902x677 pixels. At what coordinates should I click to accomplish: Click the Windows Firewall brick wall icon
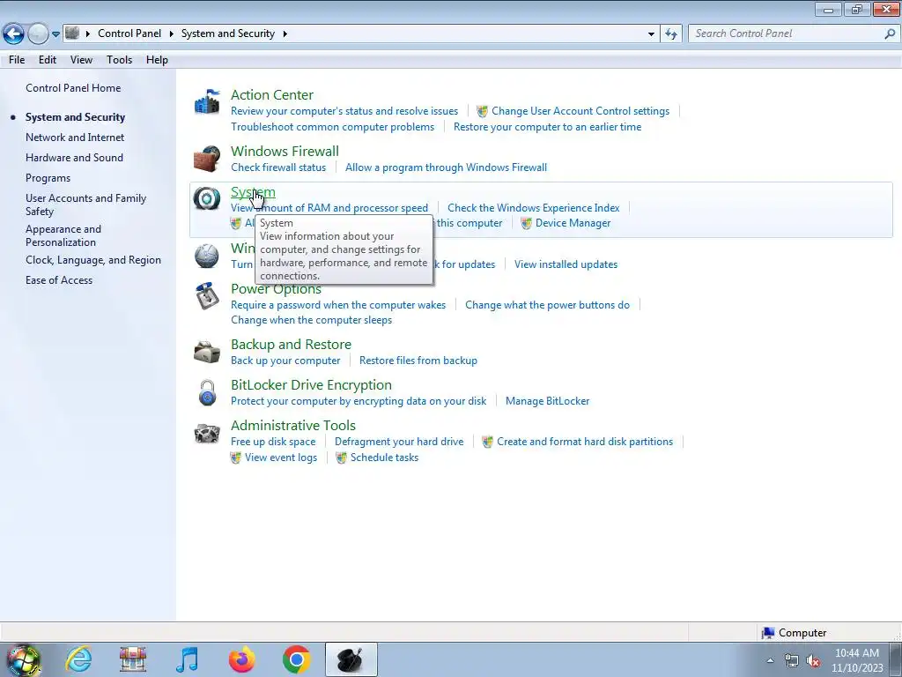pyautogui.click(x=207, y=159)
